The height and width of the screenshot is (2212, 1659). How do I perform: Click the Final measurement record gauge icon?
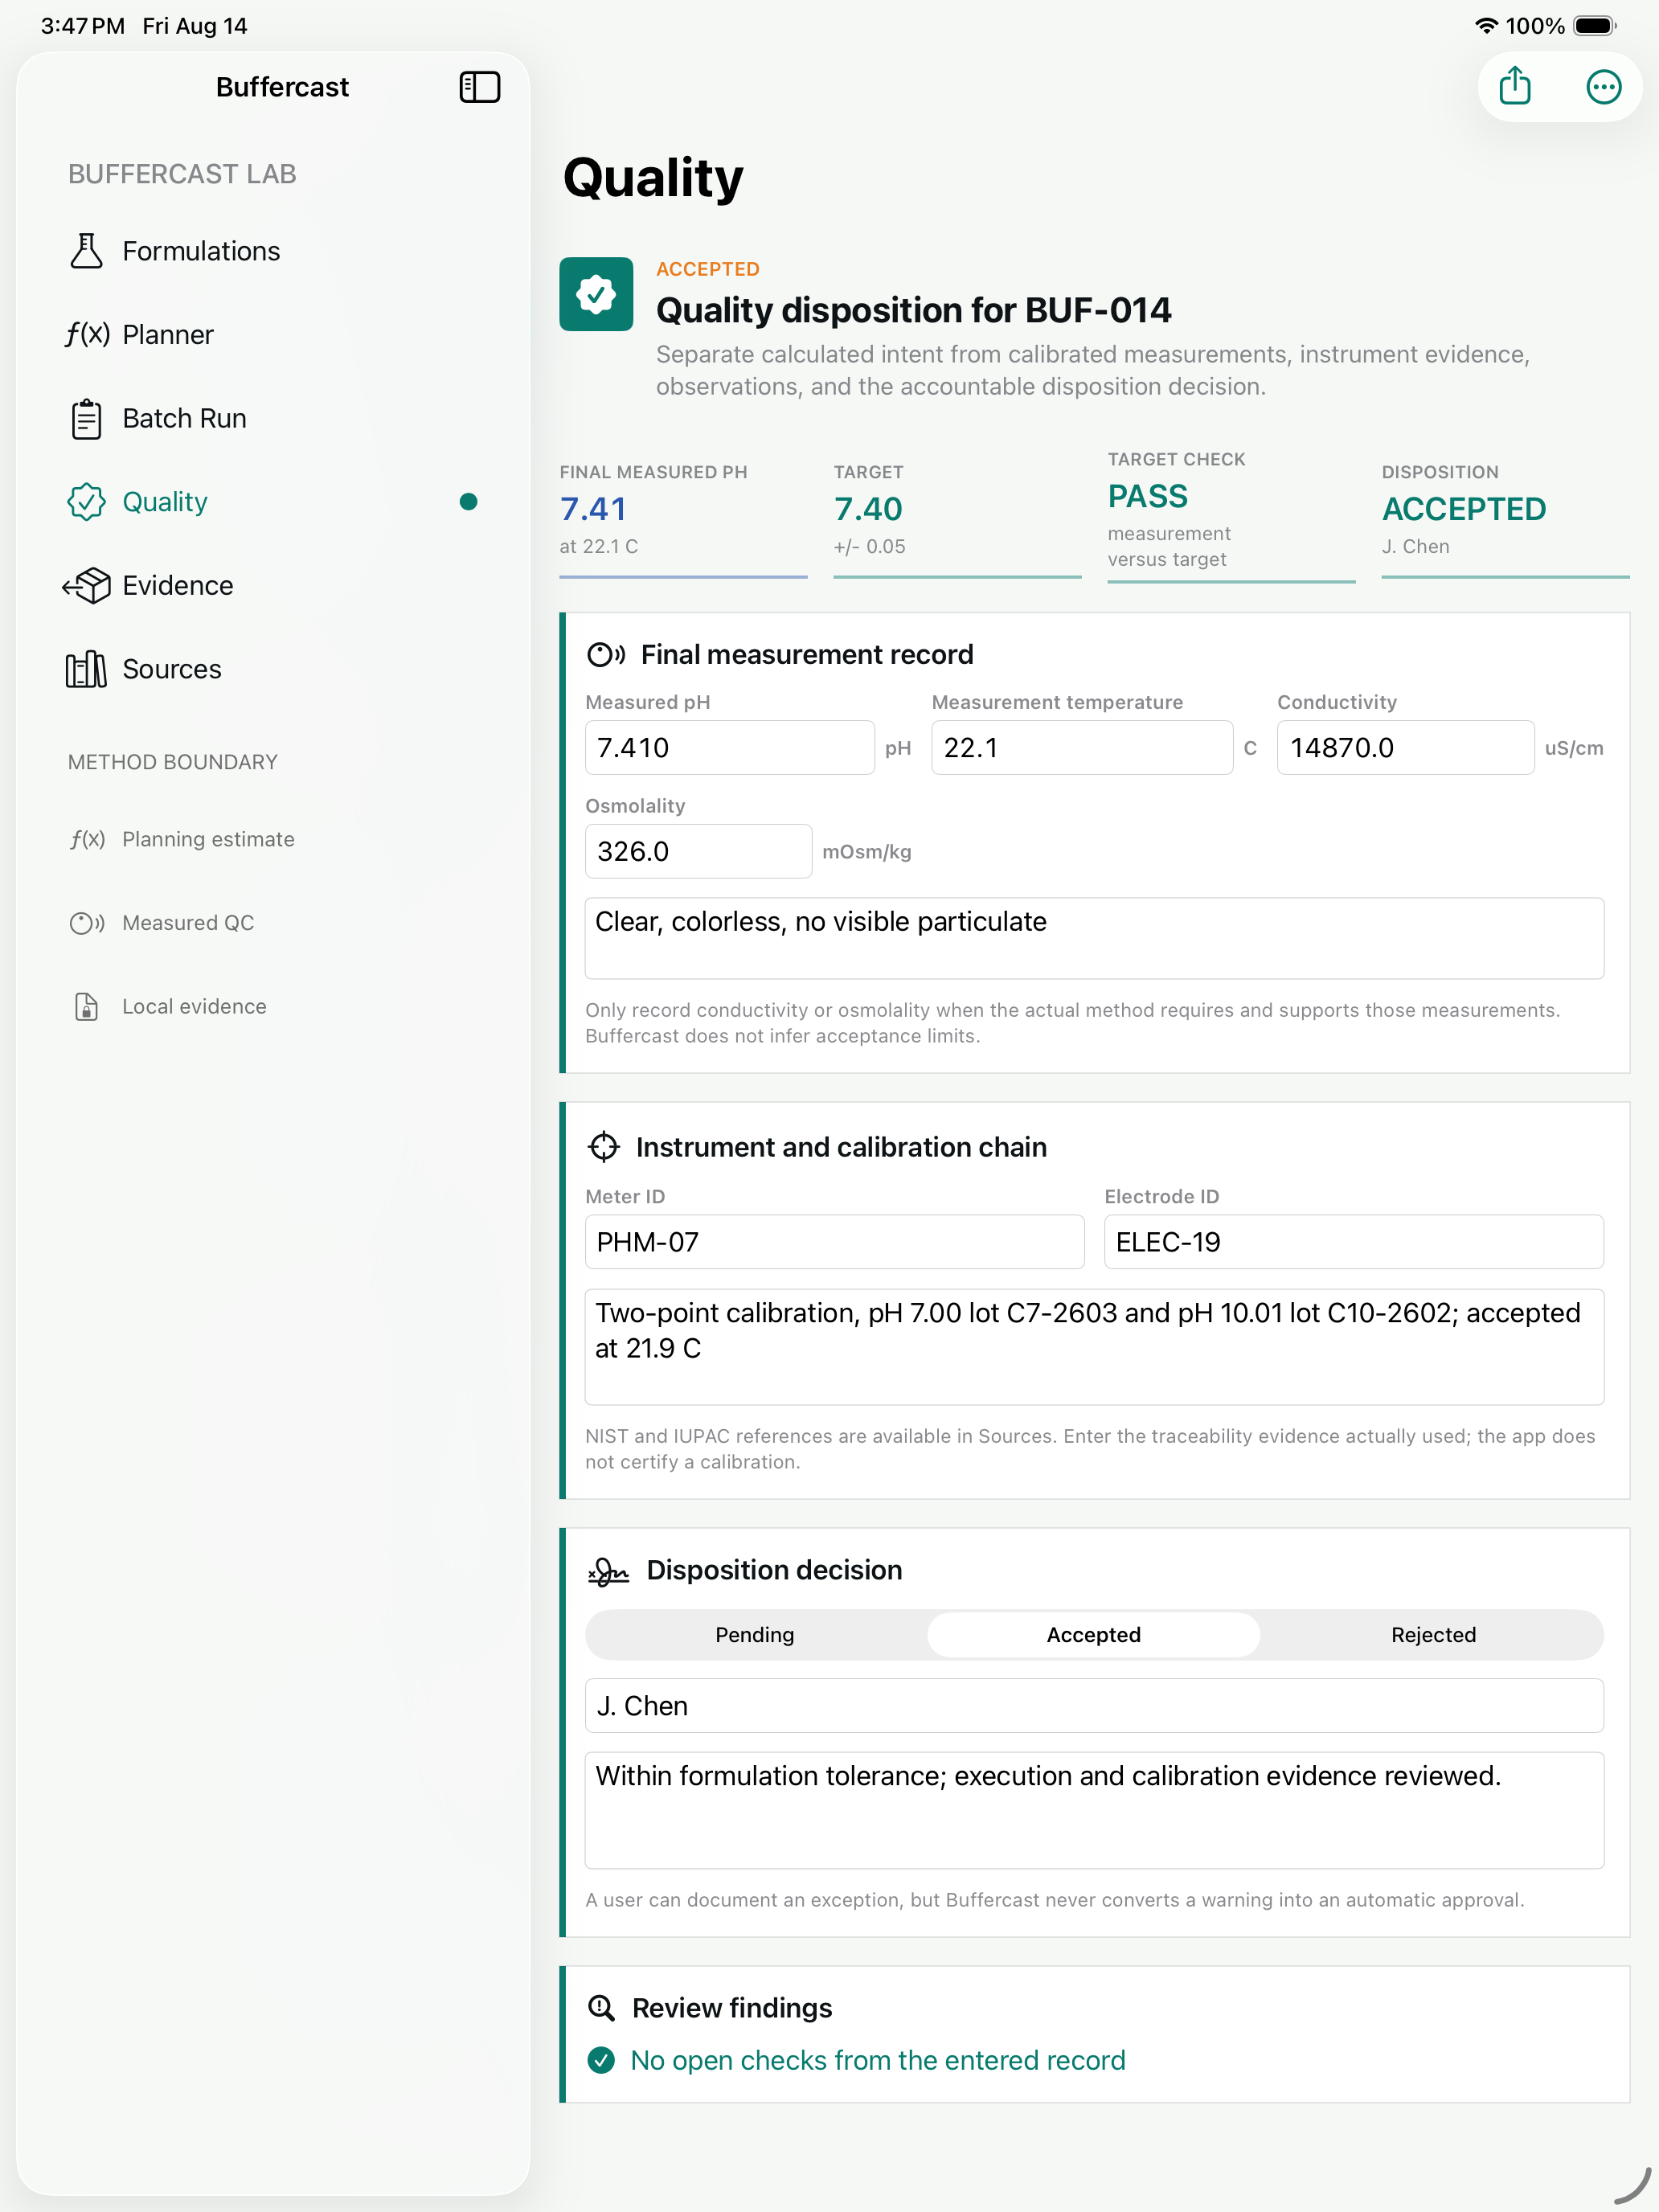click(x=606, y=655)
